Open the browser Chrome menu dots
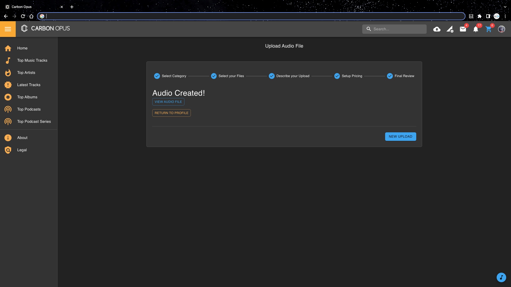Image resolution: width=511 pixels, height=287 pixels. click(505, 16)
